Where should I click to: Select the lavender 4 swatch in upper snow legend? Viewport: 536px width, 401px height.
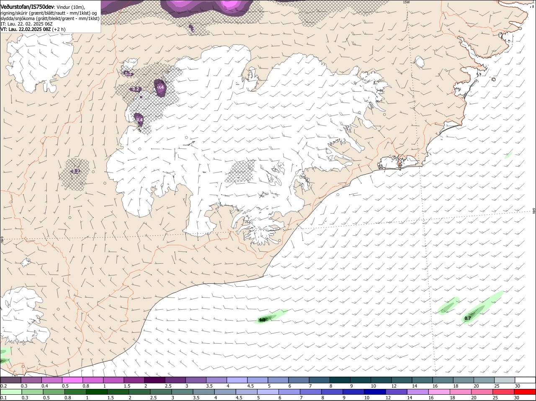pos(237,380)
